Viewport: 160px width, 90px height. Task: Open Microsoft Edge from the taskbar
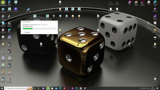[x=60, y=88]
